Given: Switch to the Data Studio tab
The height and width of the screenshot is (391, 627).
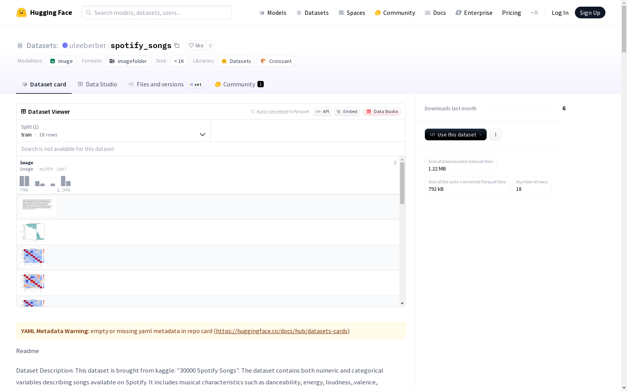Looking at the screenshot, I should click(97, 84).
